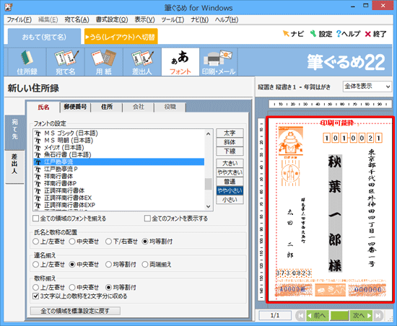Screen dimensions: 397x326
Task: Open the ヘルプ(H) menu
Action: point(227,19)
